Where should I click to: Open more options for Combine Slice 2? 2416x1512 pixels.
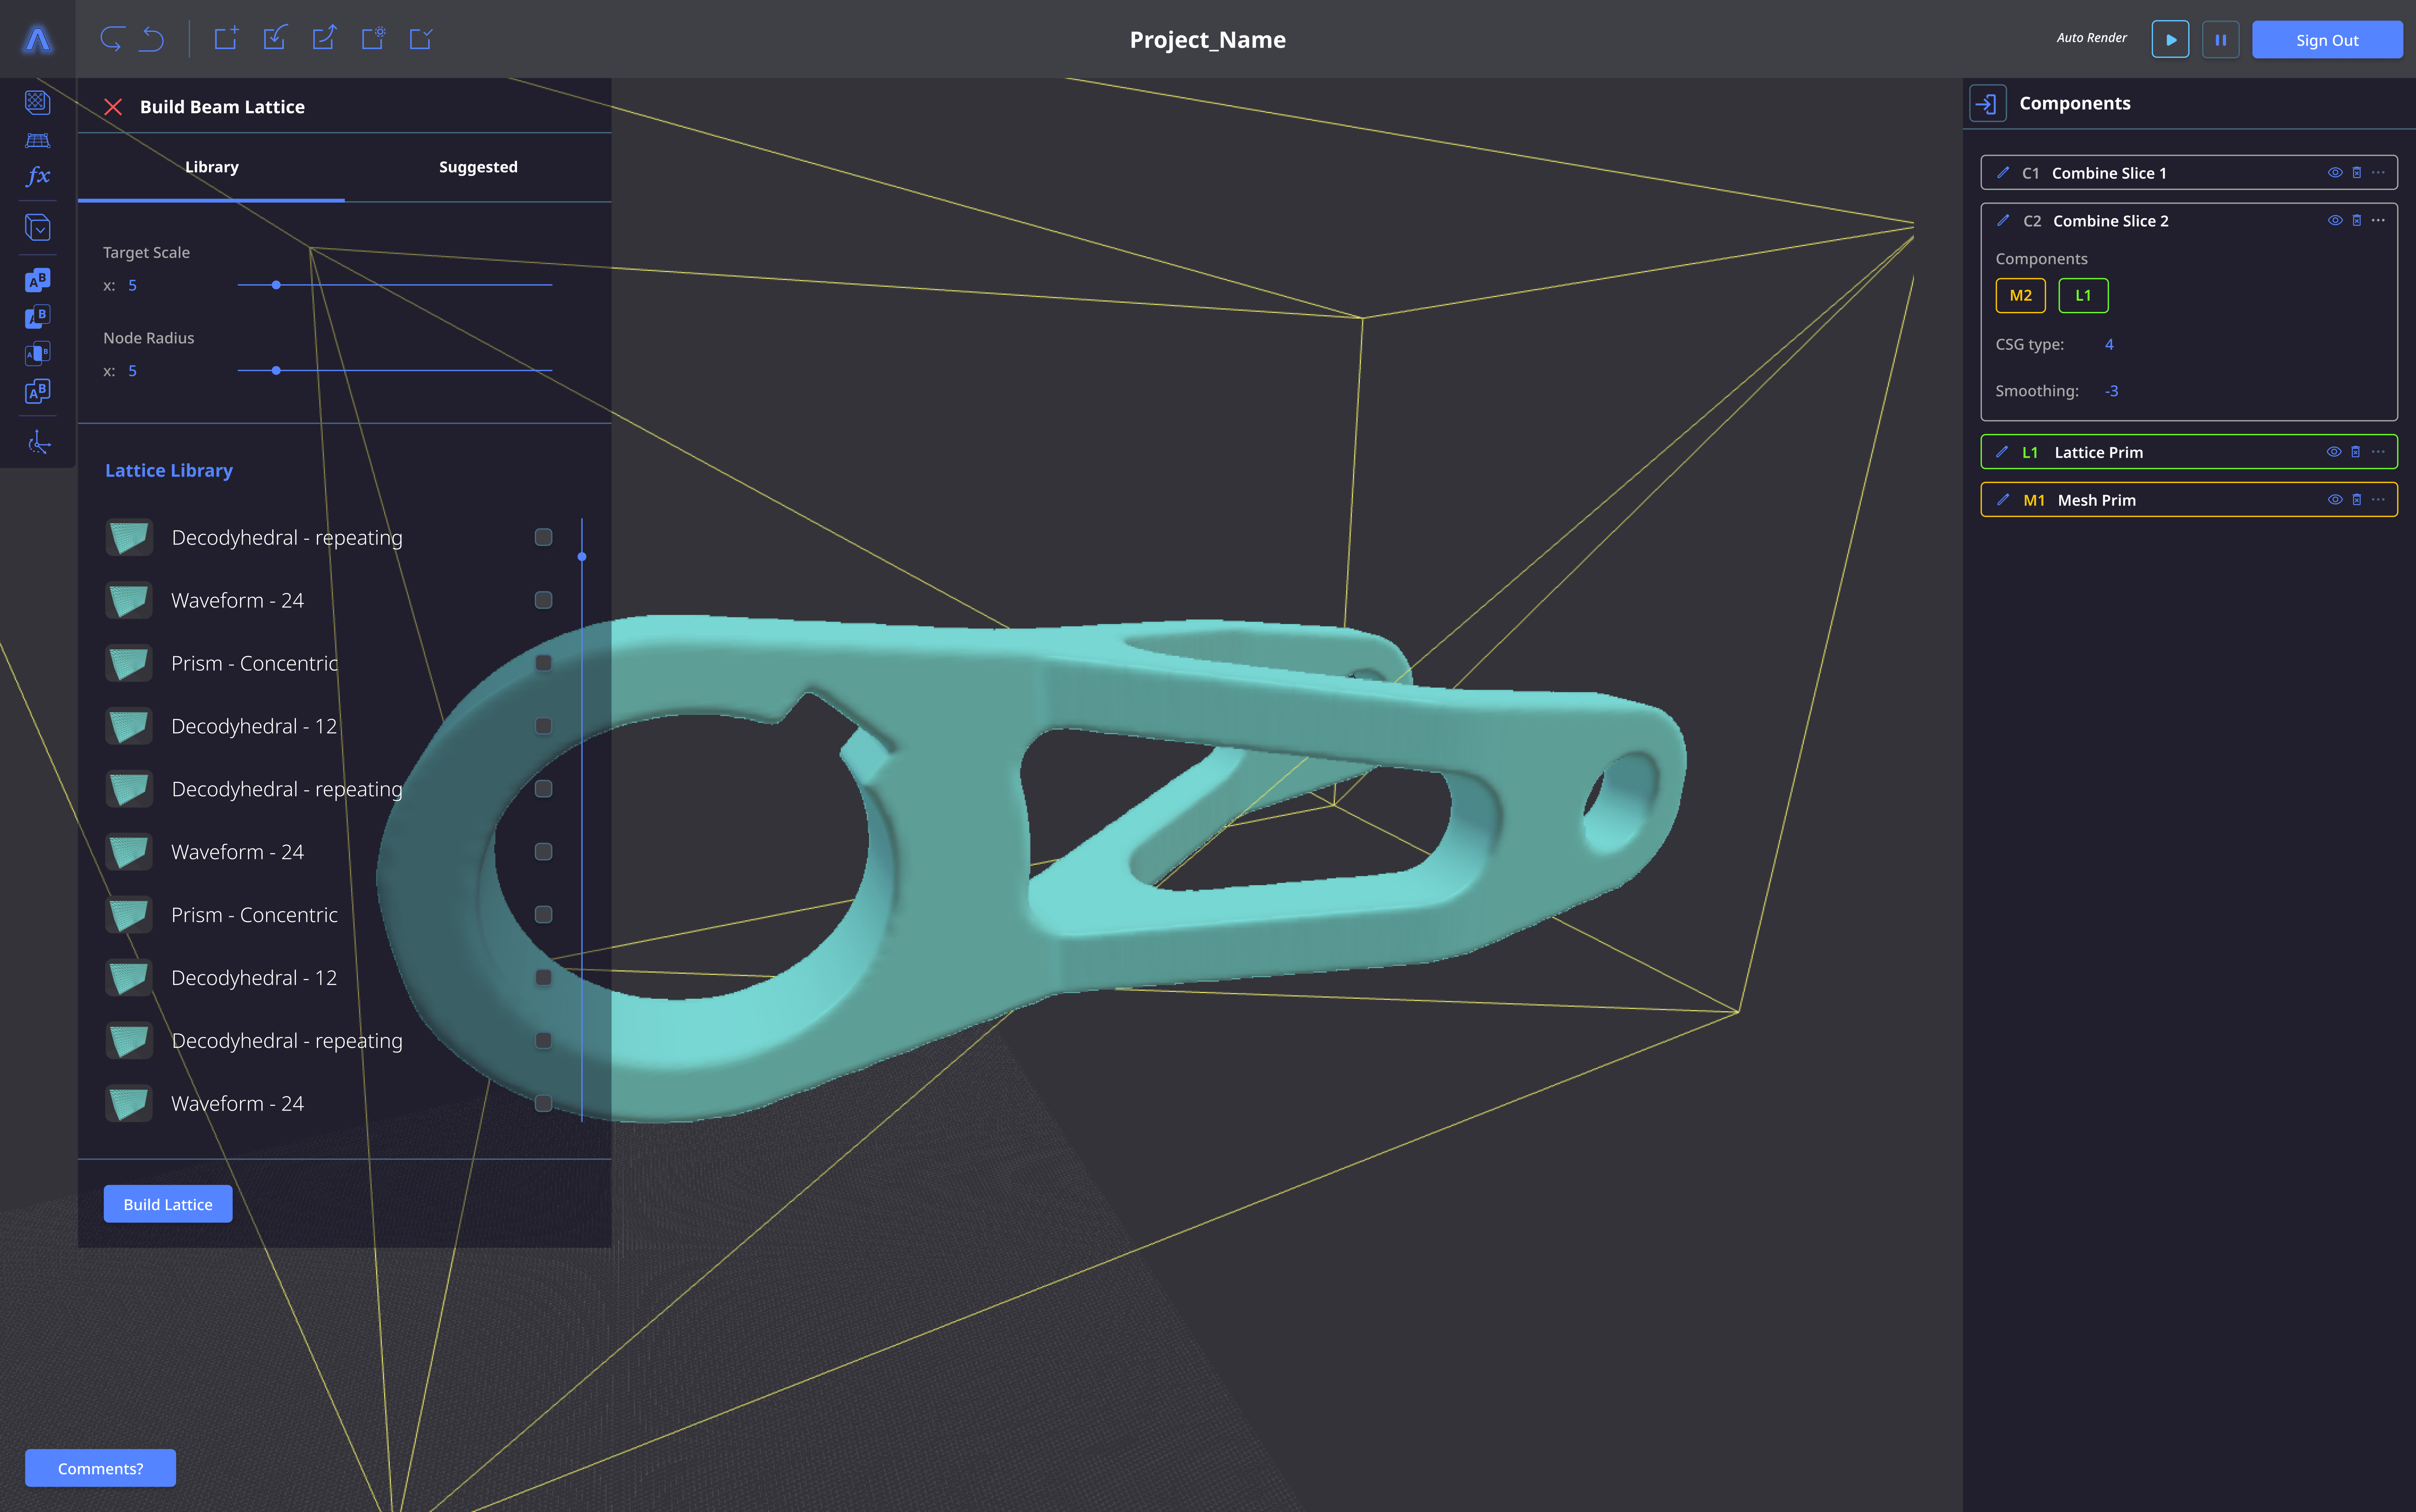click(2378, 220)
